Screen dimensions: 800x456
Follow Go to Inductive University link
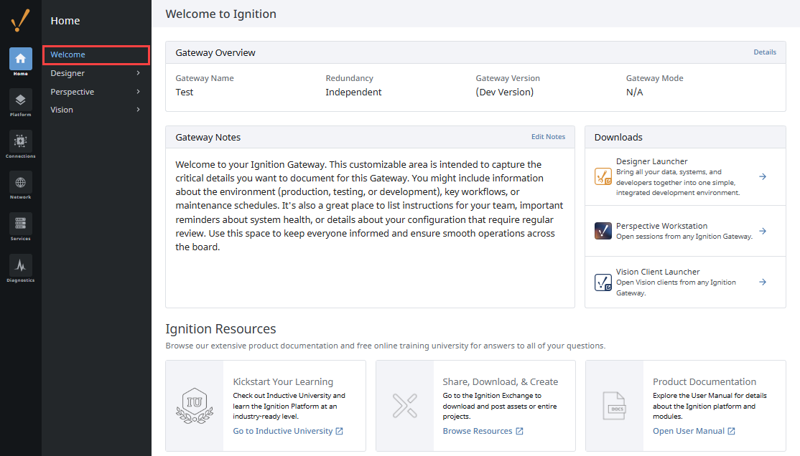[x=283, y=431]
